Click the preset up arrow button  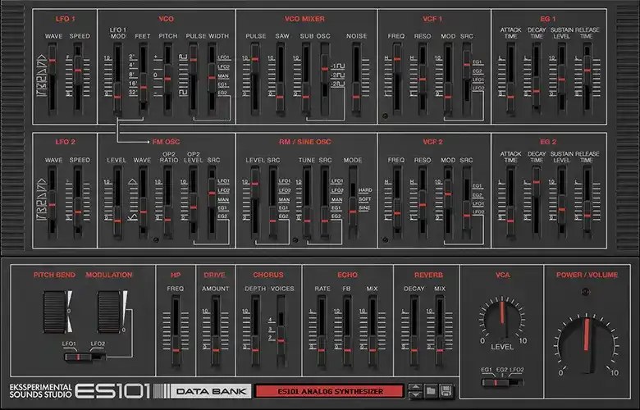(415, 387)
